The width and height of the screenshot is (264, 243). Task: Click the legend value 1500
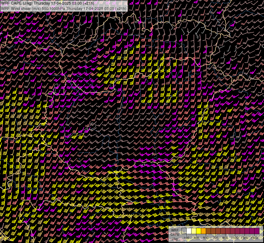click(254, 238)
